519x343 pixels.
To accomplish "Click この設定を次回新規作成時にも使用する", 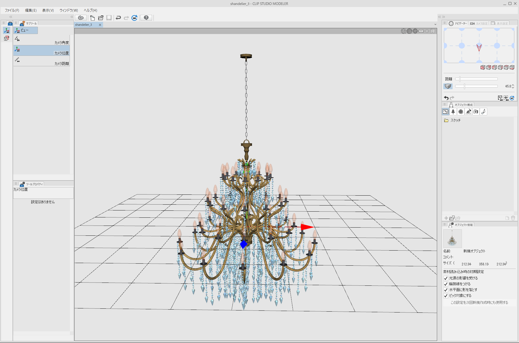I will coord(479,302).
